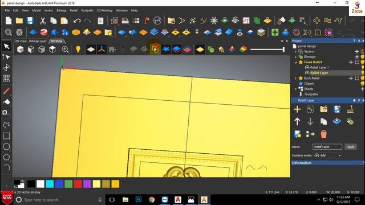Select the Polyline drawing tool
The image size is (365, 205).
(x=6, y=125)
